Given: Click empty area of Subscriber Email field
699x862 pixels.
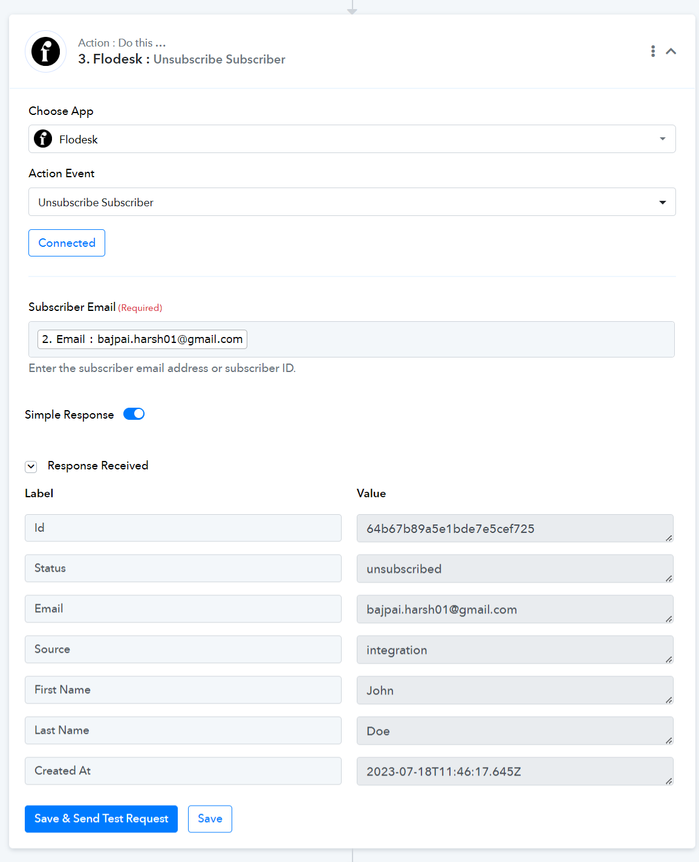Looking at the screenshot, I should [460, 339].
